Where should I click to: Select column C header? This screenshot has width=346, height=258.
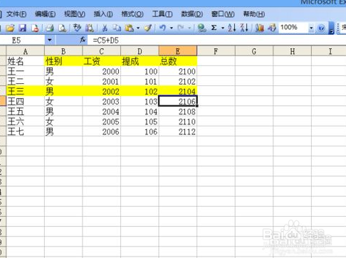[x=102, y=51]
